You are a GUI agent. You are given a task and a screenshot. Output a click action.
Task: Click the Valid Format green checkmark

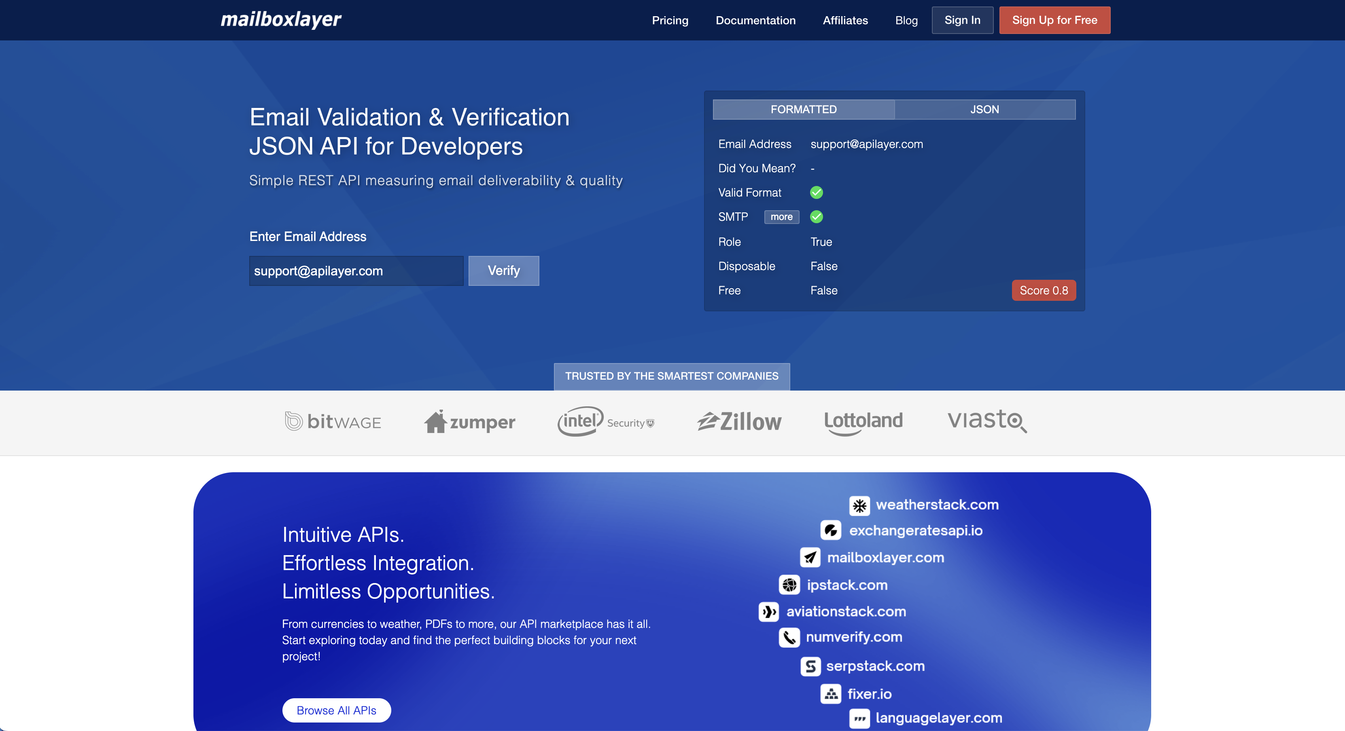coord(817,192)
